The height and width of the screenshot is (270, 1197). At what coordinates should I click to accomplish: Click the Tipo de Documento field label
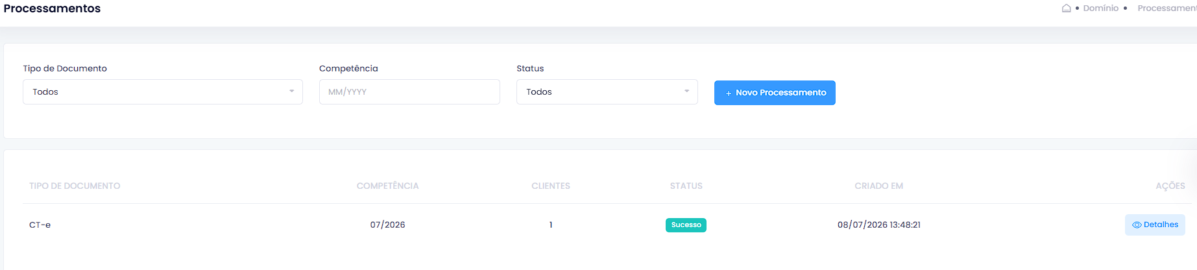point(65,69)
